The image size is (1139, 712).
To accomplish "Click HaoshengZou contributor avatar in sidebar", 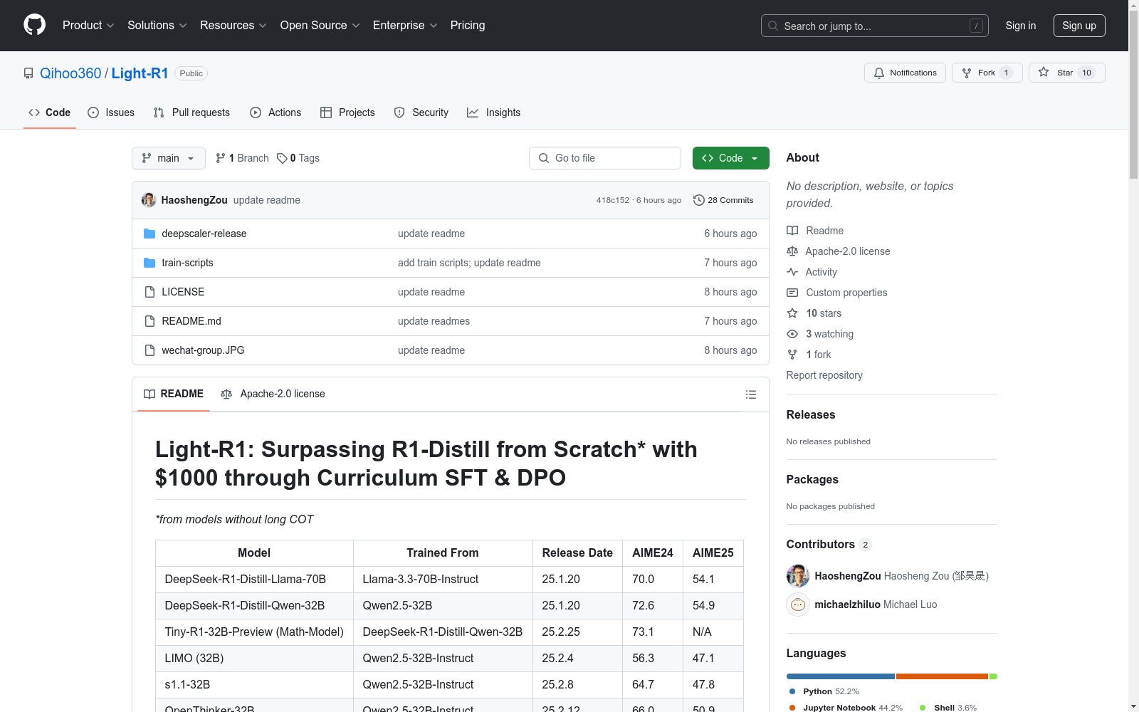I will (798, 576).
